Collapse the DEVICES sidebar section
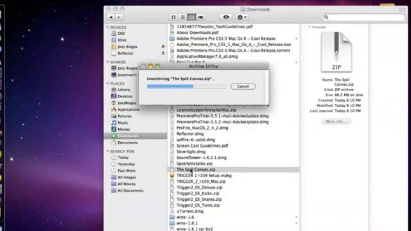This screenshot has width=411, height=231. [x=108, y=27]
